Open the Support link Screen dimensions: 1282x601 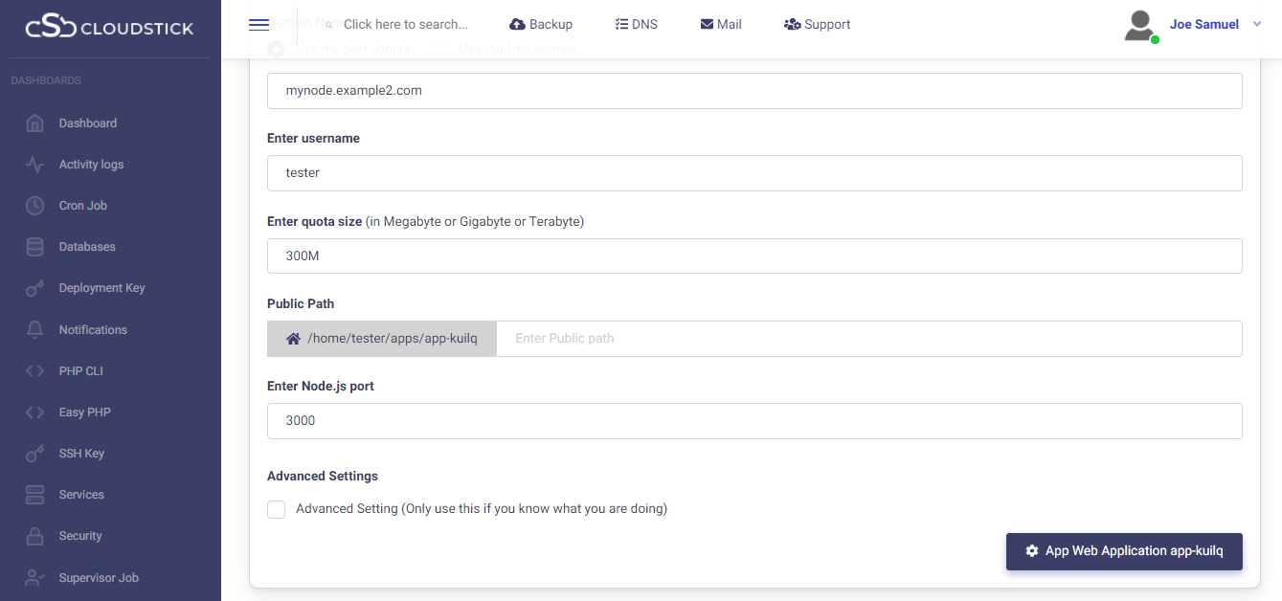(x=817, y=24)
